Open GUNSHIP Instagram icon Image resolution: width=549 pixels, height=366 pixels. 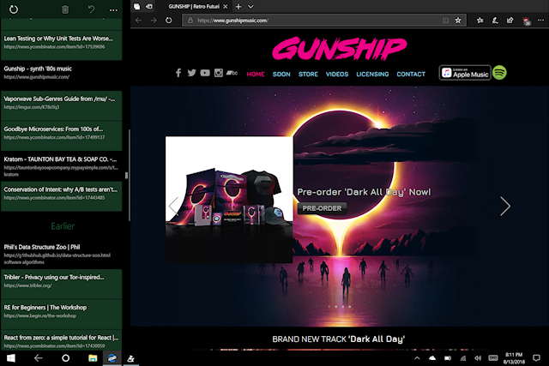pyautogui.click(x=219, y=73)
